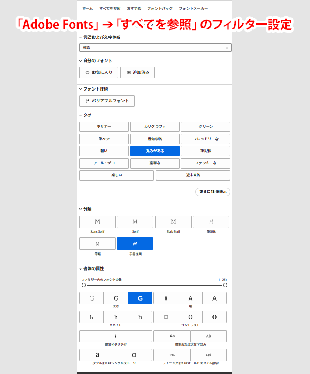Click the バリアブルフォント button
The height and width of the screenshot is (374, 310).
tap(107, 101)
